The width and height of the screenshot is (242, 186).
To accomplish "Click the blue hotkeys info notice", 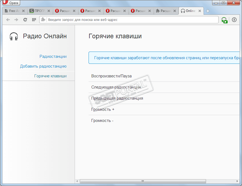I will pyautogui.click(x=164, y=58).
